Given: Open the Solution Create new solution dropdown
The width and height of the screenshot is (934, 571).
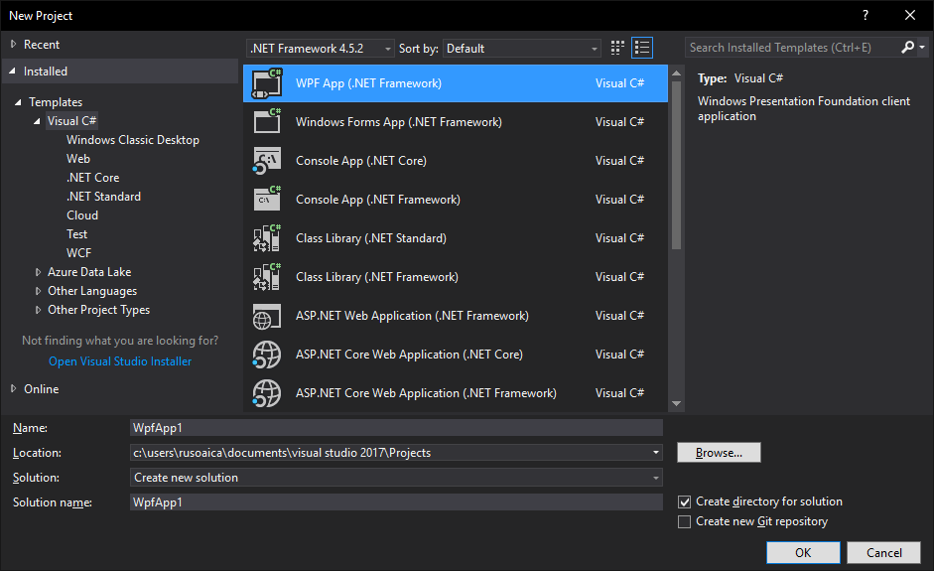Looking at the screenshot, I should (x=396, y=478).
